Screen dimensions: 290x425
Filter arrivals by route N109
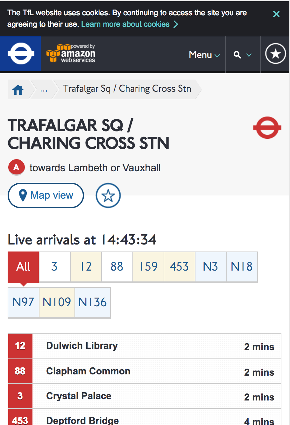click(x=57, y=302)
